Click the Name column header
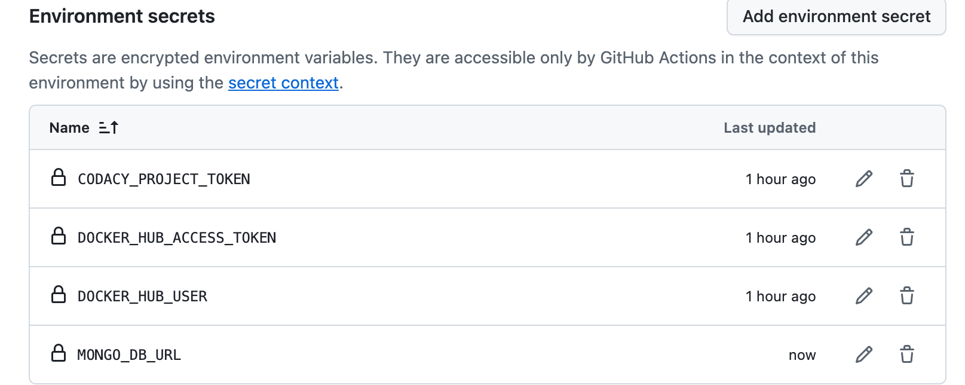The image size is (965, 385). click(69, 128)
